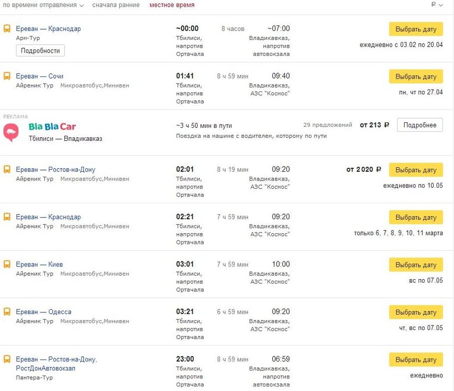
Task: Click bus icon beside Ереван — Сочи route
Action: coord(7,76)
